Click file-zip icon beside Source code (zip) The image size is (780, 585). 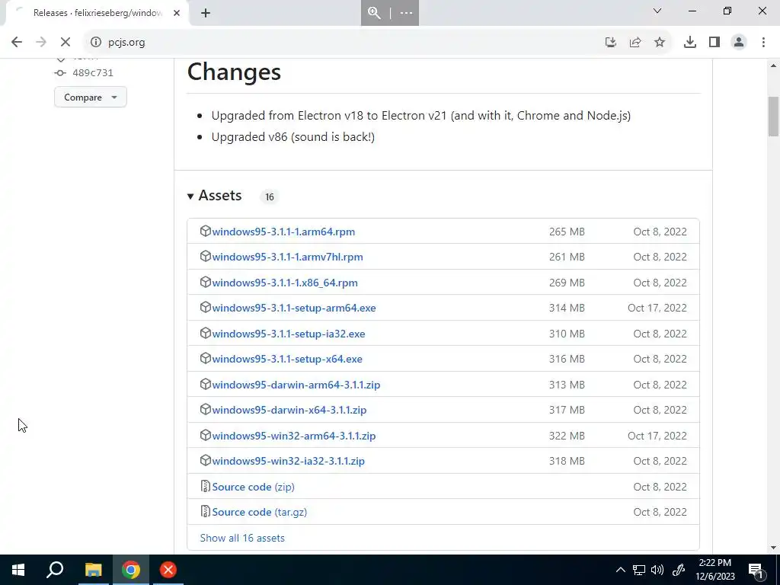coord(205,486)
